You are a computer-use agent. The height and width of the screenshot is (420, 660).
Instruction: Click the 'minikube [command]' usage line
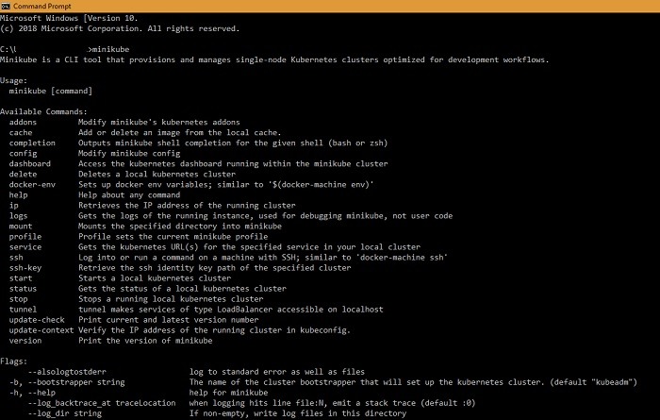point(51,91)
